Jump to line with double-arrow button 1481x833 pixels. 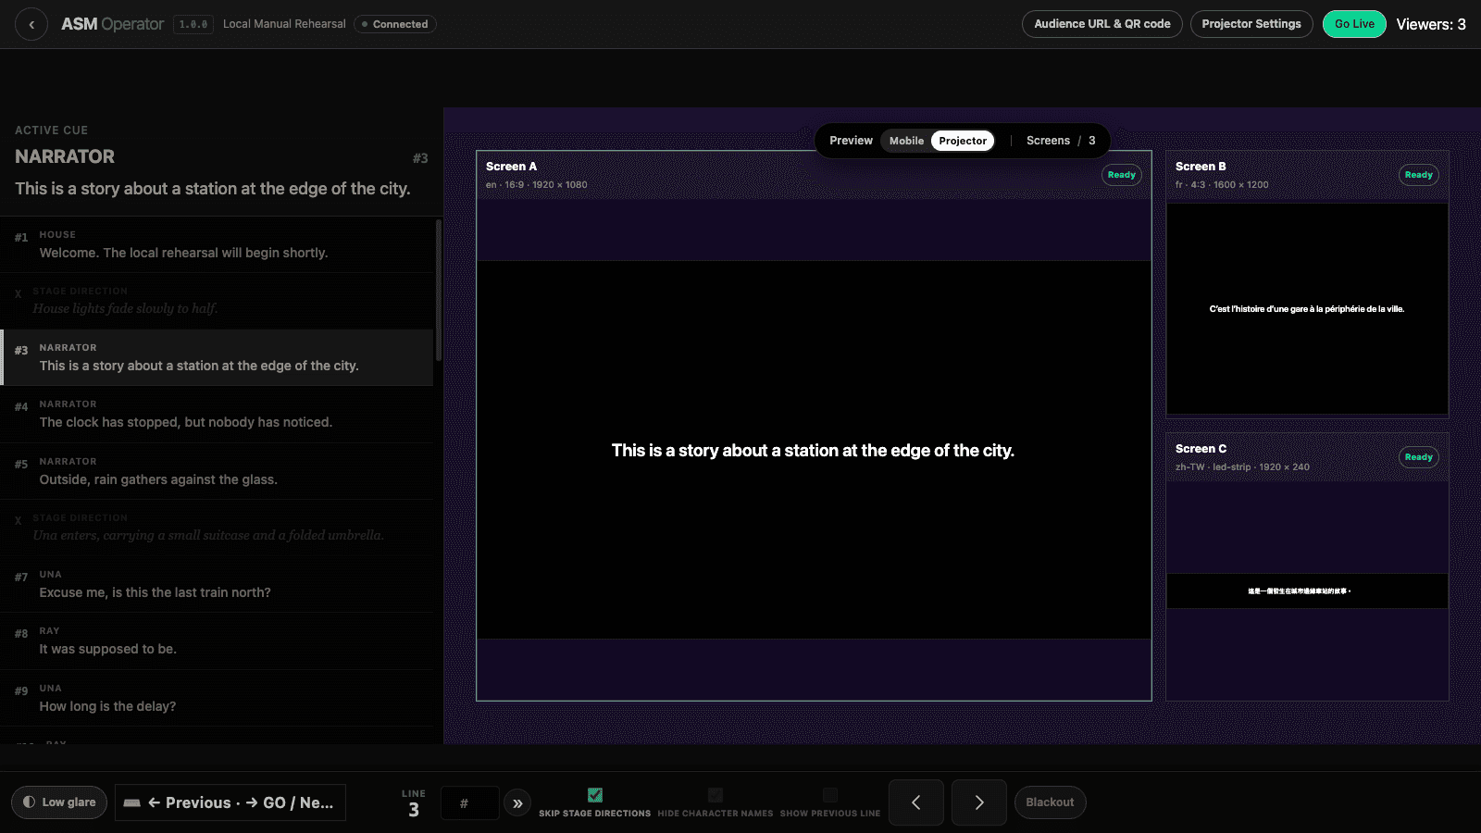click(517, 803)
